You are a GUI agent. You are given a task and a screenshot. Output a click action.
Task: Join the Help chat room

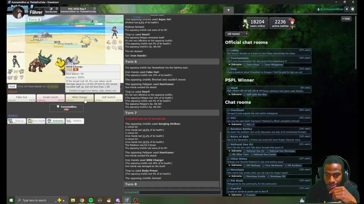(268, 70)
